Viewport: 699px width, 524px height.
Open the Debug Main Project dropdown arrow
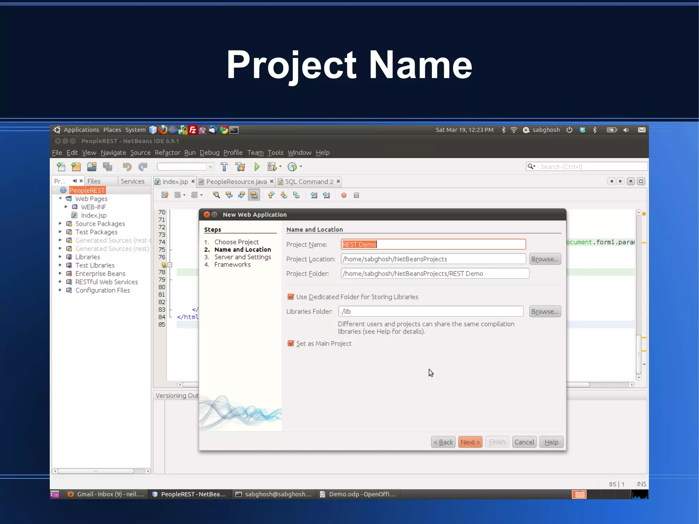280,167
